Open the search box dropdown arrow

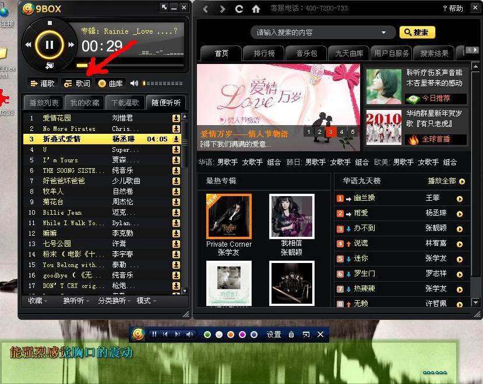tap(383, 33)
